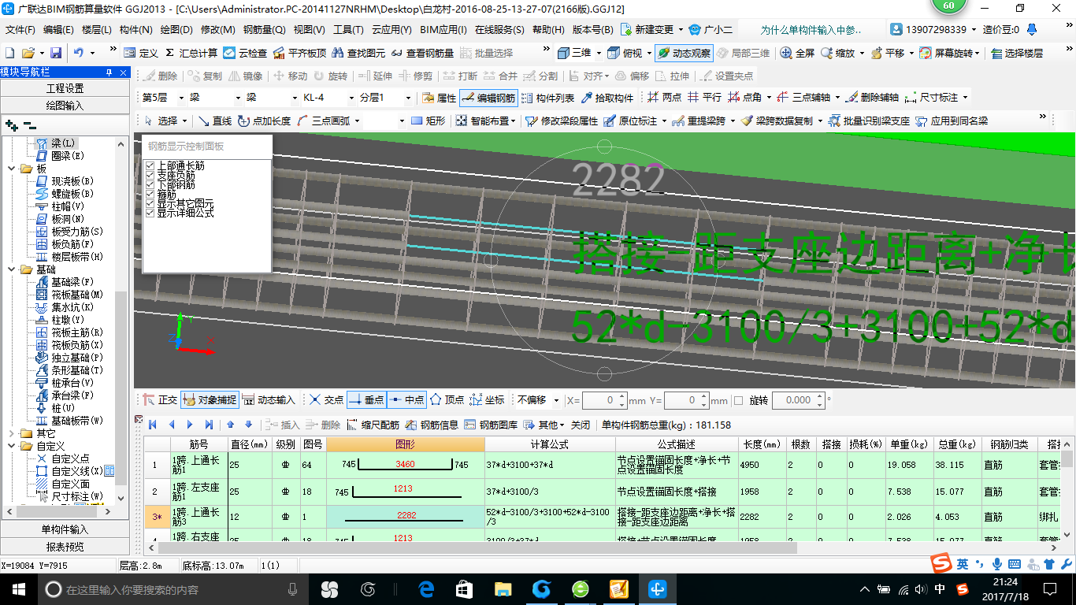The image size is (1076, 605).
Task: Toggle 显示详细公式 checkbox
Action: pos(150,213)
